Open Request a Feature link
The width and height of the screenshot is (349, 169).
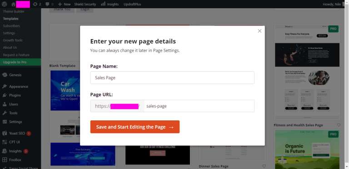coord(16,55)
